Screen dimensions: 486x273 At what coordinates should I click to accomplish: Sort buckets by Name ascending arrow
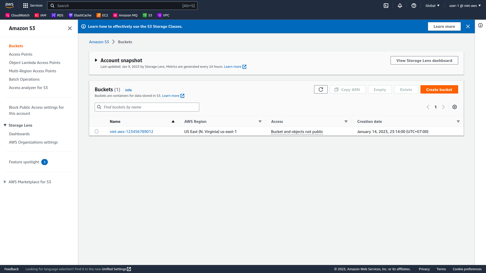(173, 122)
